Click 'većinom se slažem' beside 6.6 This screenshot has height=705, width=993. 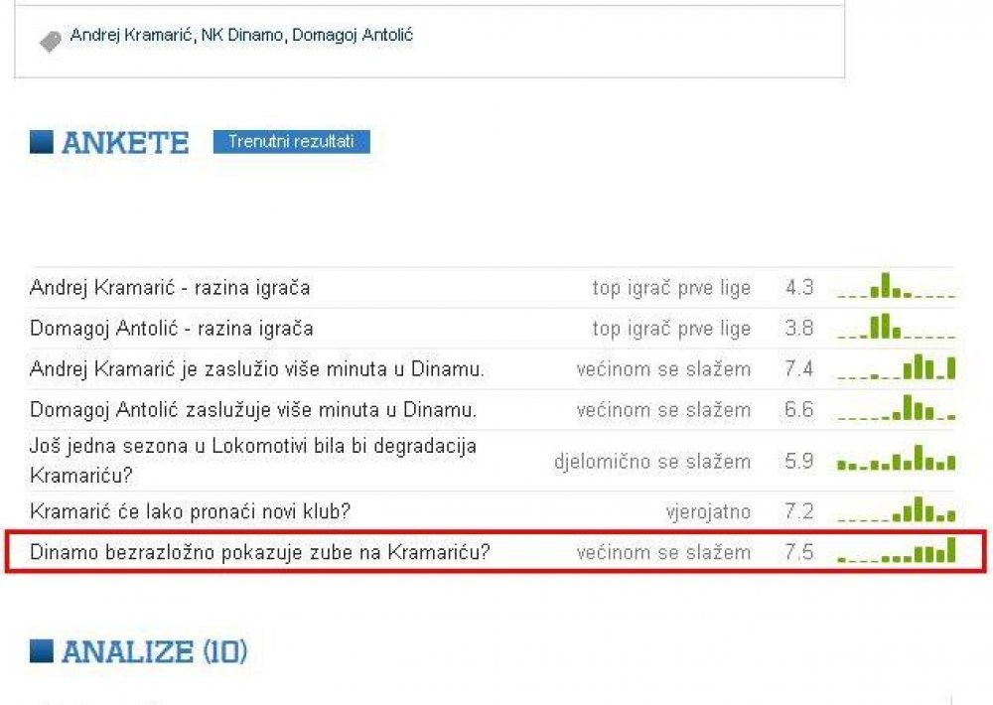tap(663, 410)
